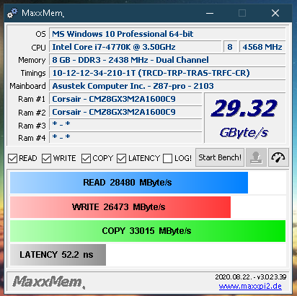Click the 29.32 GByte/s score display
297x296 pixels.
[245, 118]
